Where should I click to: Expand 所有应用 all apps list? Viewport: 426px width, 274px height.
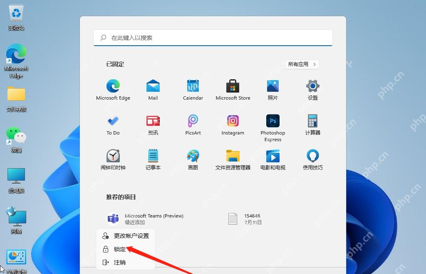[302, 64]
